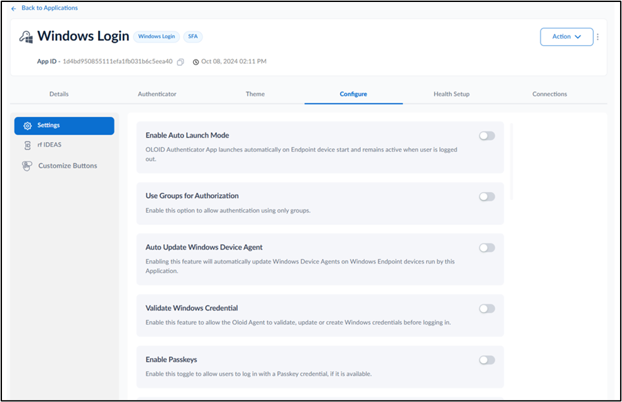Switch on Validate Windows Credential toggle

[487, 309]
